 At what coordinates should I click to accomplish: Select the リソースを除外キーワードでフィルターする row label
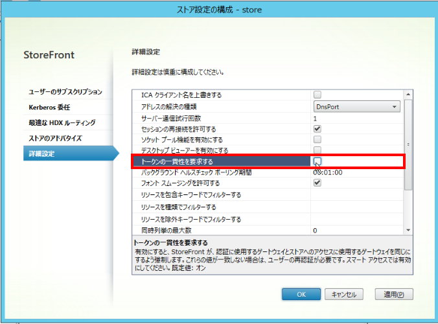190,219
